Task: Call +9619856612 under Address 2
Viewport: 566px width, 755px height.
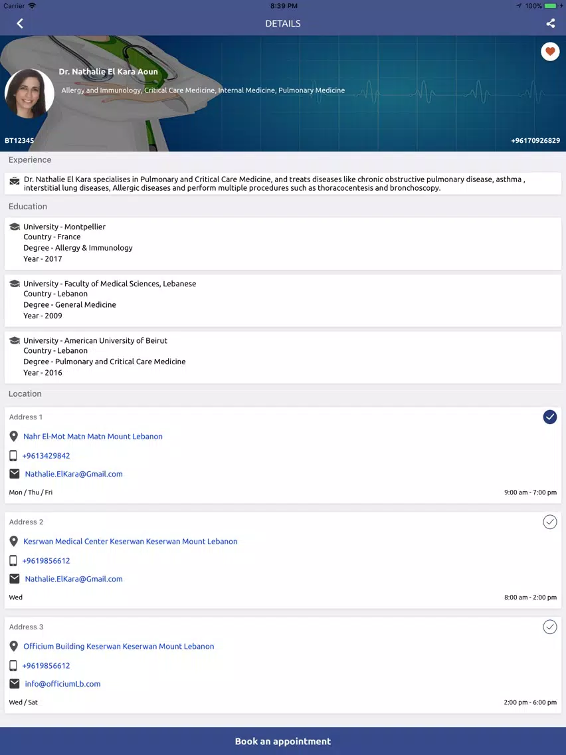Action: point(47,560)
